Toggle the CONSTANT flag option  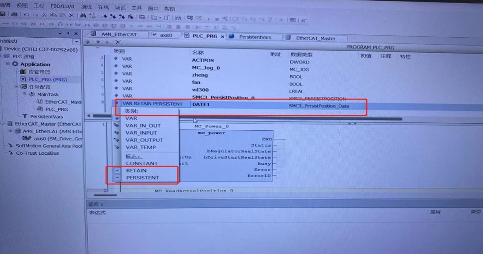coord(142,163)
